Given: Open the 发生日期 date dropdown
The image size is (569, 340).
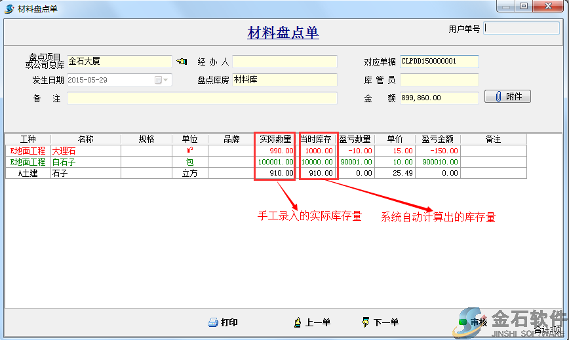Looking at the screenshot, I should click(162, 80).
